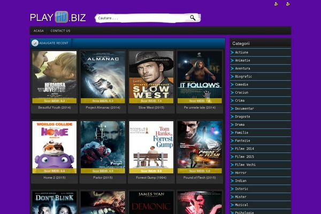321x214 pixels.
Task: Click the arrow icon beside Craciun
Action: (232, 93)
